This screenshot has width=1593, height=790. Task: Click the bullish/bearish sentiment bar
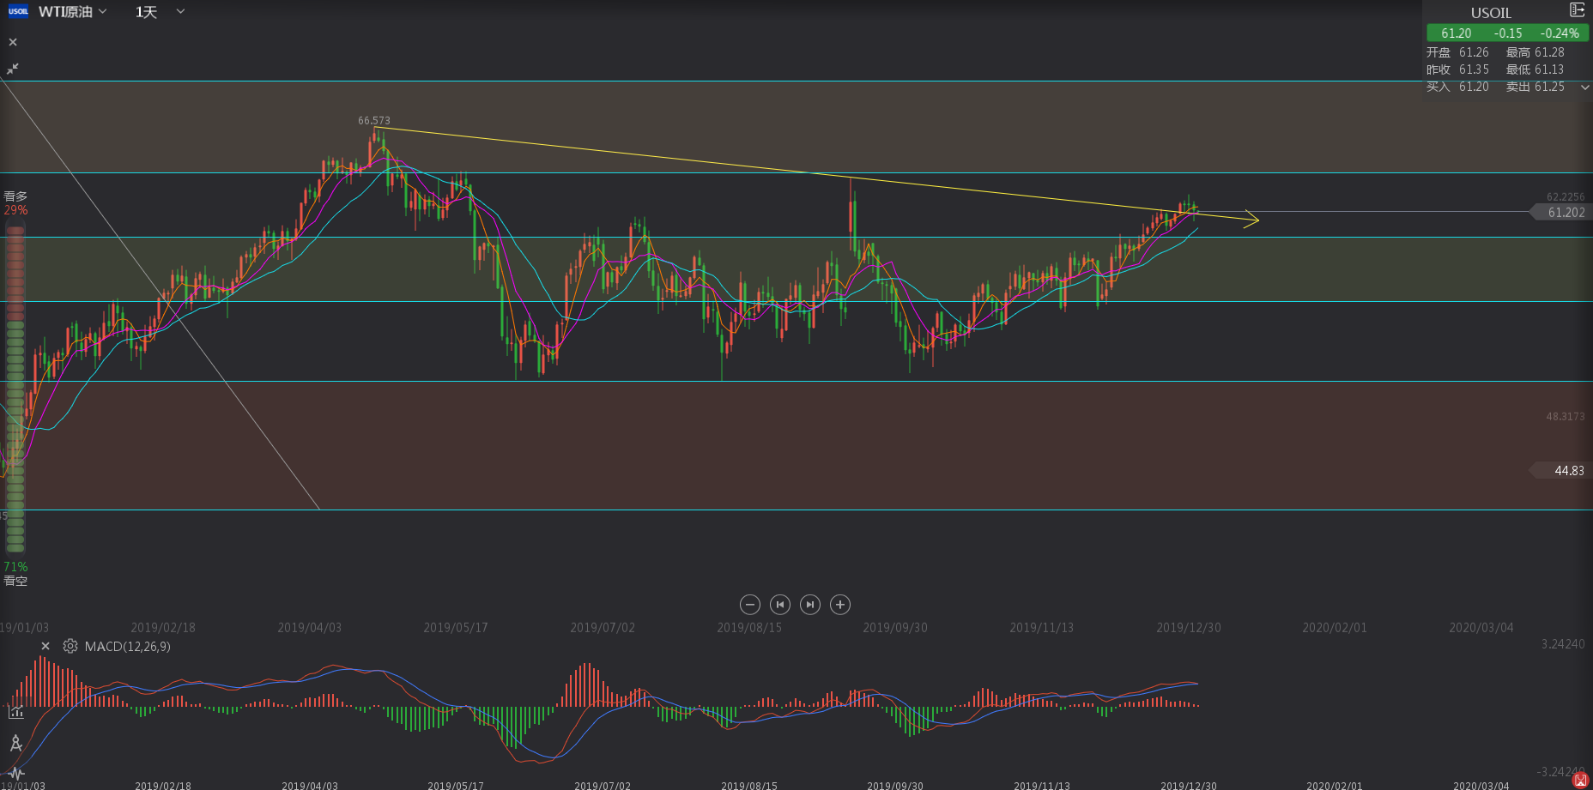click(15, 388)
